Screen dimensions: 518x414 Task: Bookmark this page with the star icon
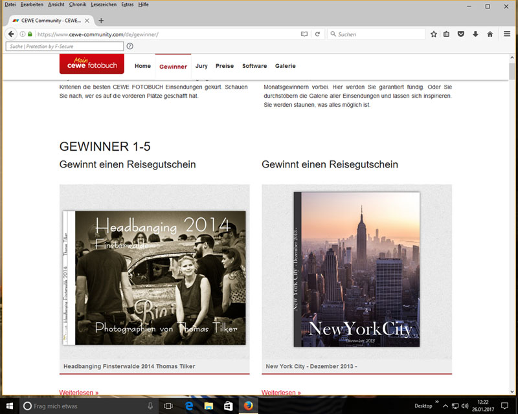tap(434, 34)
